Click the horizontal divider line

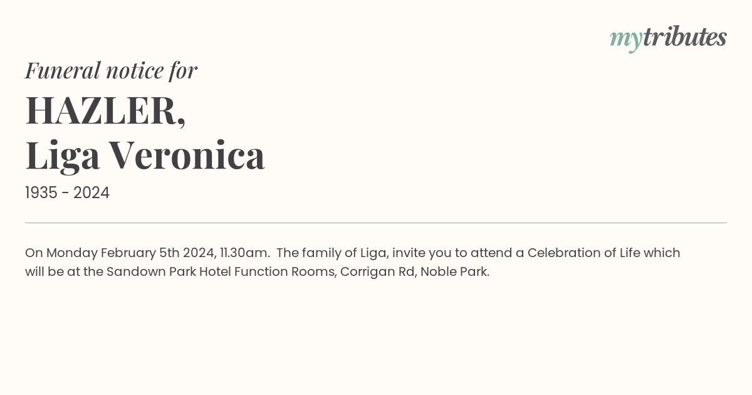pos(376,223)
